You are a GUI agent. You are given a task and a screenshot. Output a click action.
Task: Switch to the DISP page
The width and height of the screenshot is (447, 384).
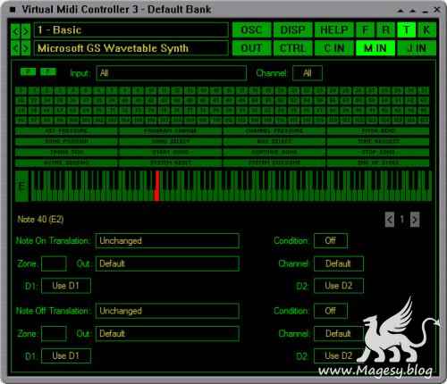[x=292, y=30]
